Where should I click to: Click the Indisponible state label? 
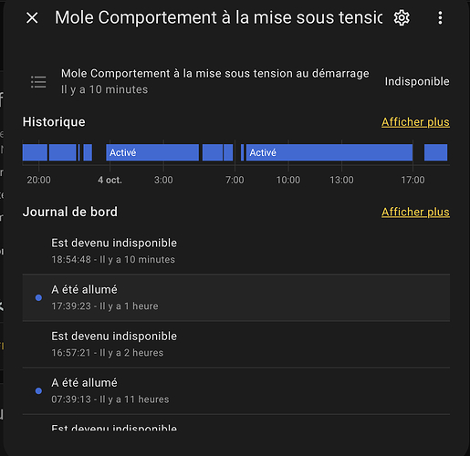(x=417, y=81)
